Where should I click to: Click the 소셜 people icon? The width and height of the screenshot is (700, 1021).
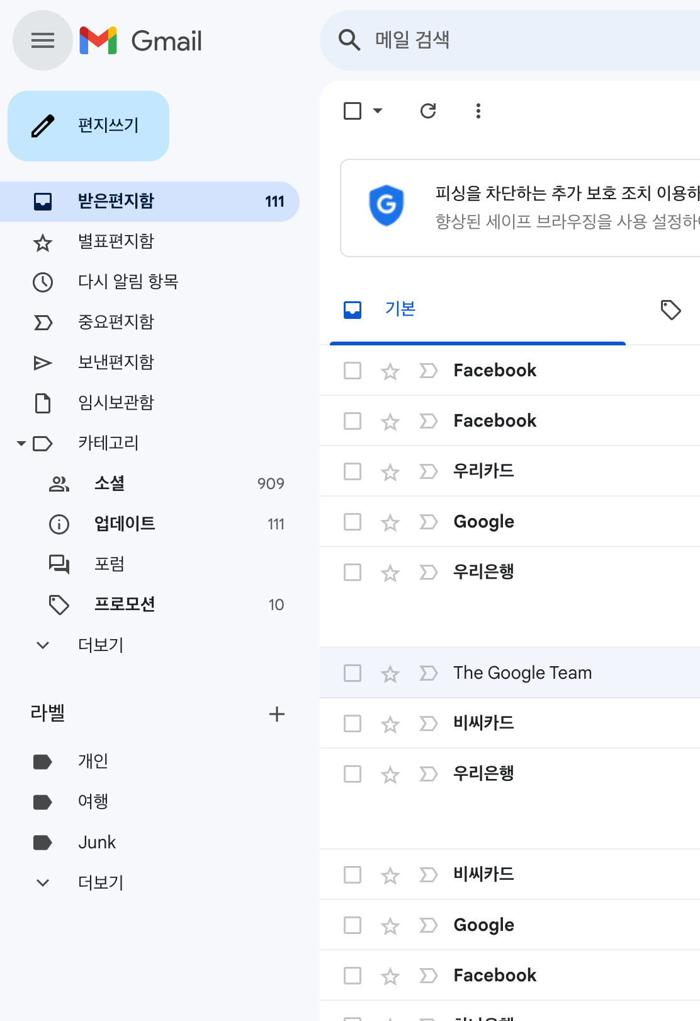point(59,484)
